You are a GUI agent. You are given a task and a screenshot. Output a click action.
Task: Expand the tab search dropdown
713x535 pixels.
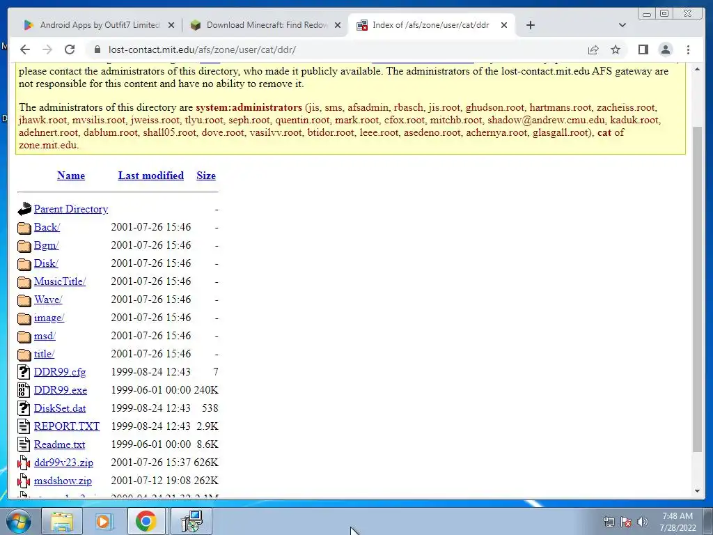click(x=622, y=25)
